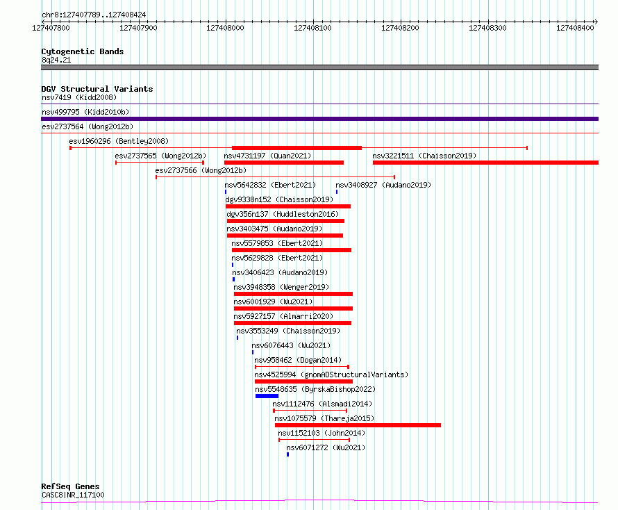The height and width of the screenshot is (510, 618).
Task: Click the nsv3948358 (Wenger2019) label
Action: pos(281,287)
